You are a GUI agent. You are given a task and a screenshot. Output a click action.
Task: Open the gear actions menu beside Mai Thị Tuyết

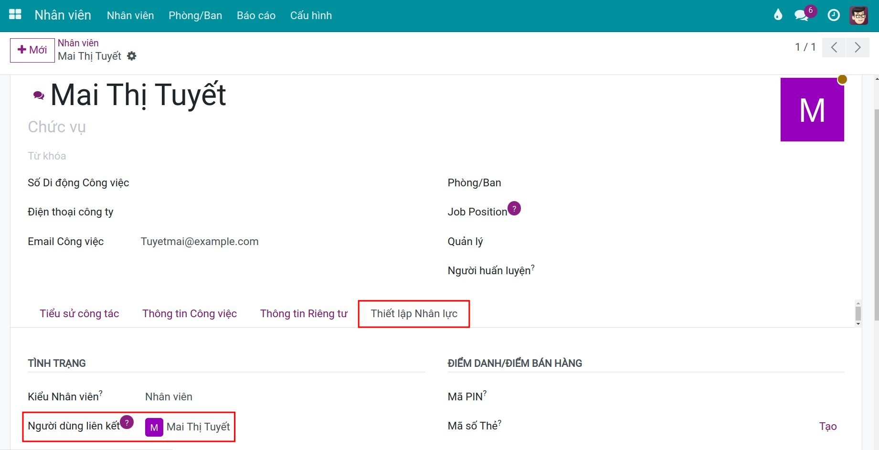(x=132, y=56)
